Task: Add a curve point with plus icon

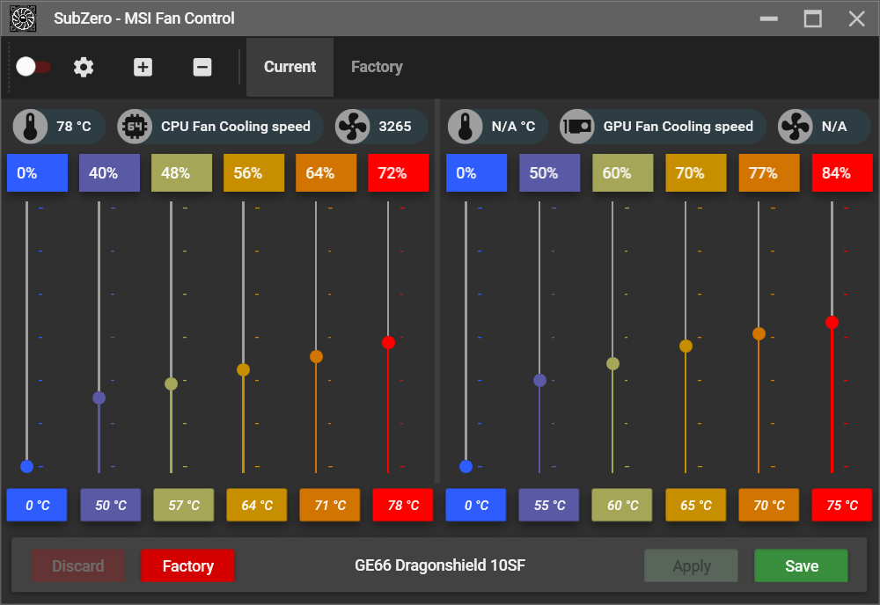Action: point(143,68)
